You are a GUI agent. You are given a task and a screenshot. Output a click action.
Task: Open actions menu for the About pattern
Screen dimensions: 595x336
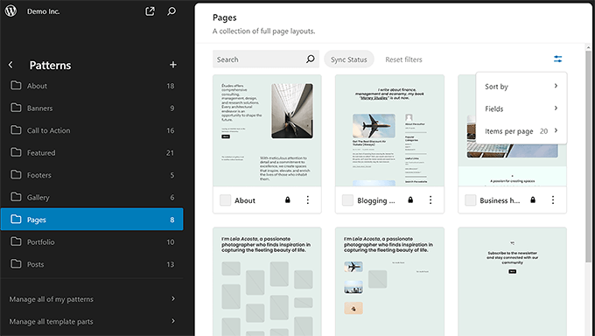(308, 199)
